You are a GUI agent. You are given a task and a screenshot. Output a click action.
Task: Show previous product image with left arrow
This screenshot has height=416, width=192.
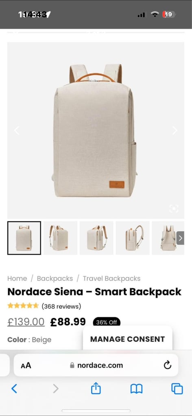pyautogui.click(x=17, y=130)
